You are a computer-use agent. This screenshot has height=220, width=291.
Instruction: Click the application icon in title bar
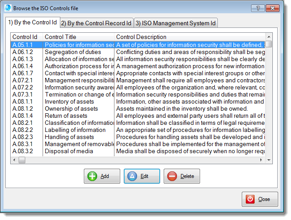coord(8,8)
